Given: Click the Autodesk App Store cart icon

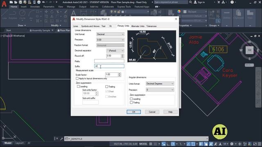Looking at the screenshot, I should [x=219, y=2].
